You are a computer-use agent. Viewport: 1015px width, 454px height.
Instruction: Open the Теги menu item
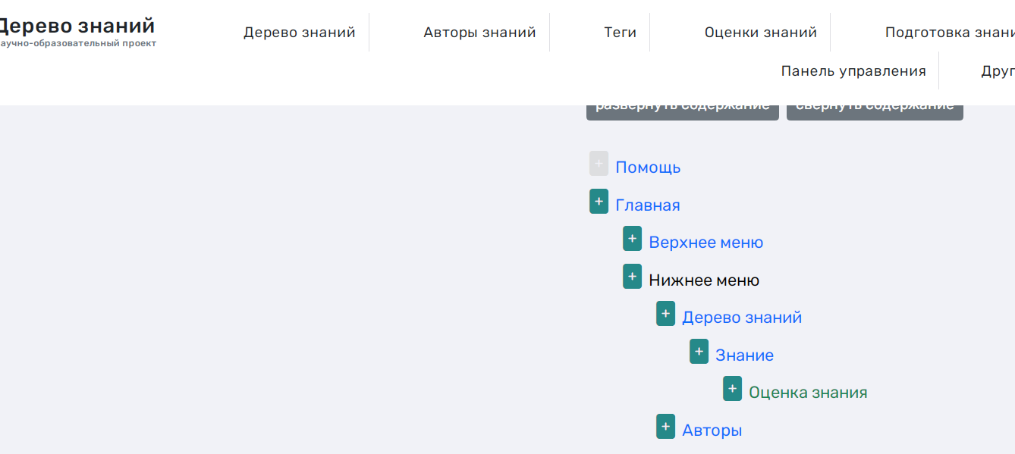[621, 32]
